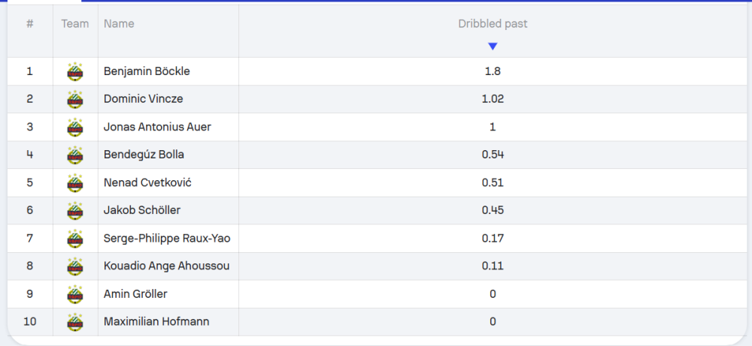Click team crest in Serge-Philippe Raux-Yao row
Viewport: 752px width, 346px height.
pyautogui.click(x=75, y=239)
